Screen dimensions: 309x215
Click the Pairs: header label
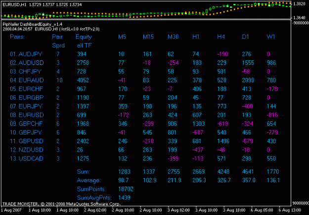17,37
